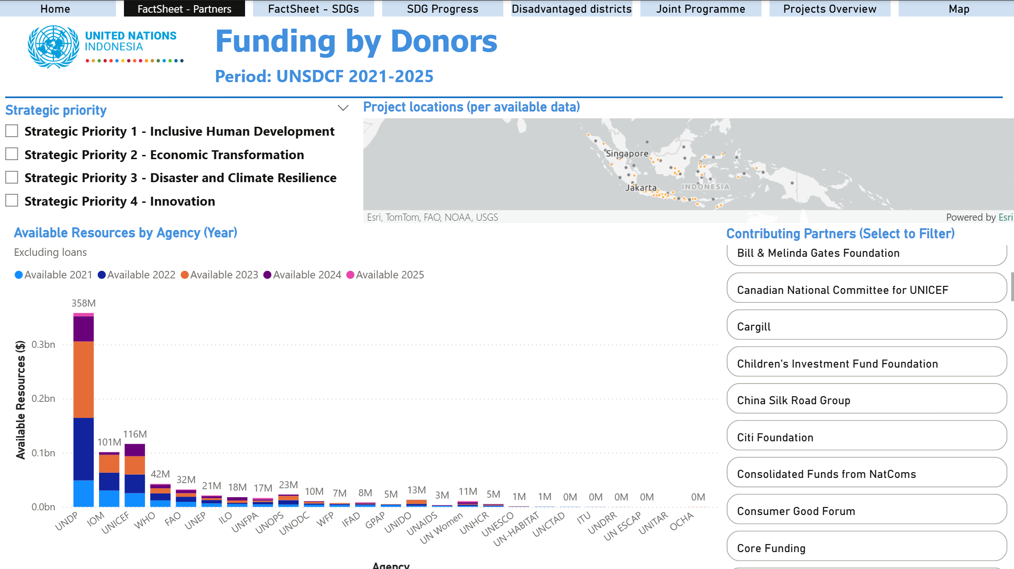Viewport: 1014px width, 569px height.
Task: Tick Strategic Priority 3 Disaster and Climate Resilience
Action: tap(12, 177)
